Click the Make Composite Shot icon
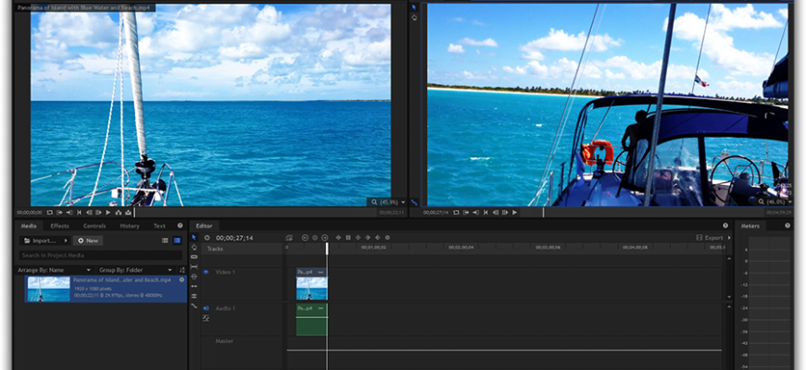Viewport: 806px width, 370px height. 289,238
